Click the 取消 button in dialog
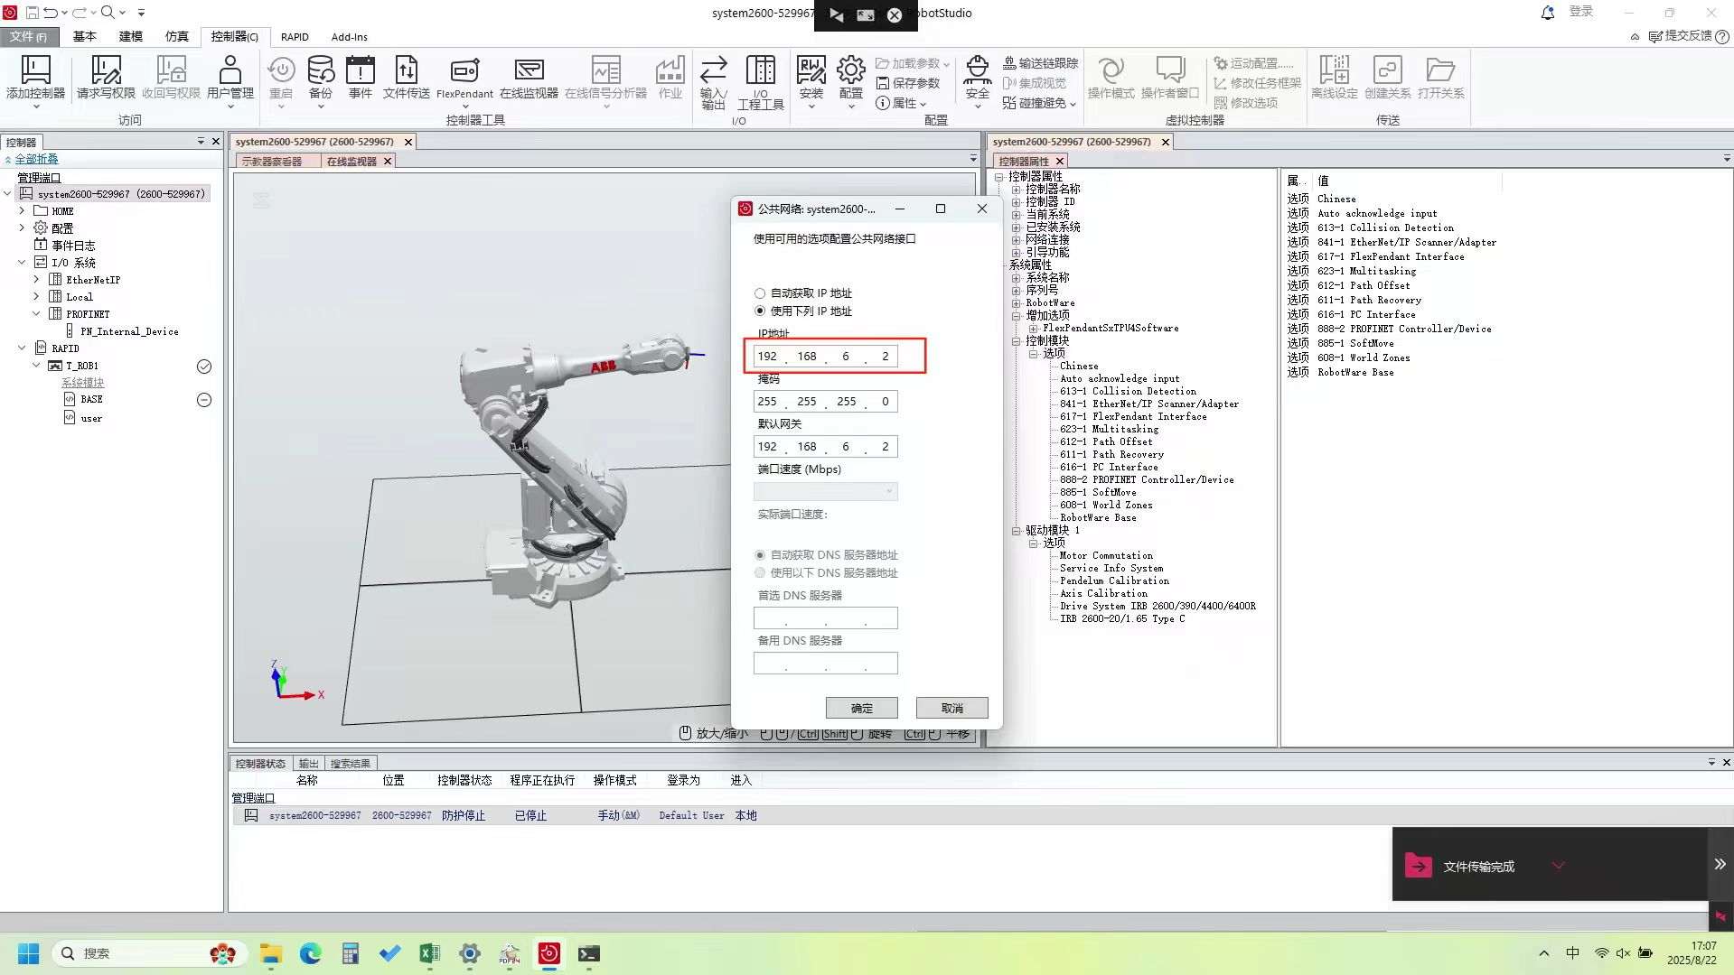Viewport: 1734px width, 975px height. (951, 709)
